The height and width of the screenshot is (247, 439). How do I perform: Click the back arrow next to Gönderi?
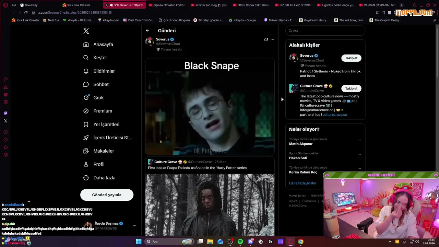click(x=147, y=31)
